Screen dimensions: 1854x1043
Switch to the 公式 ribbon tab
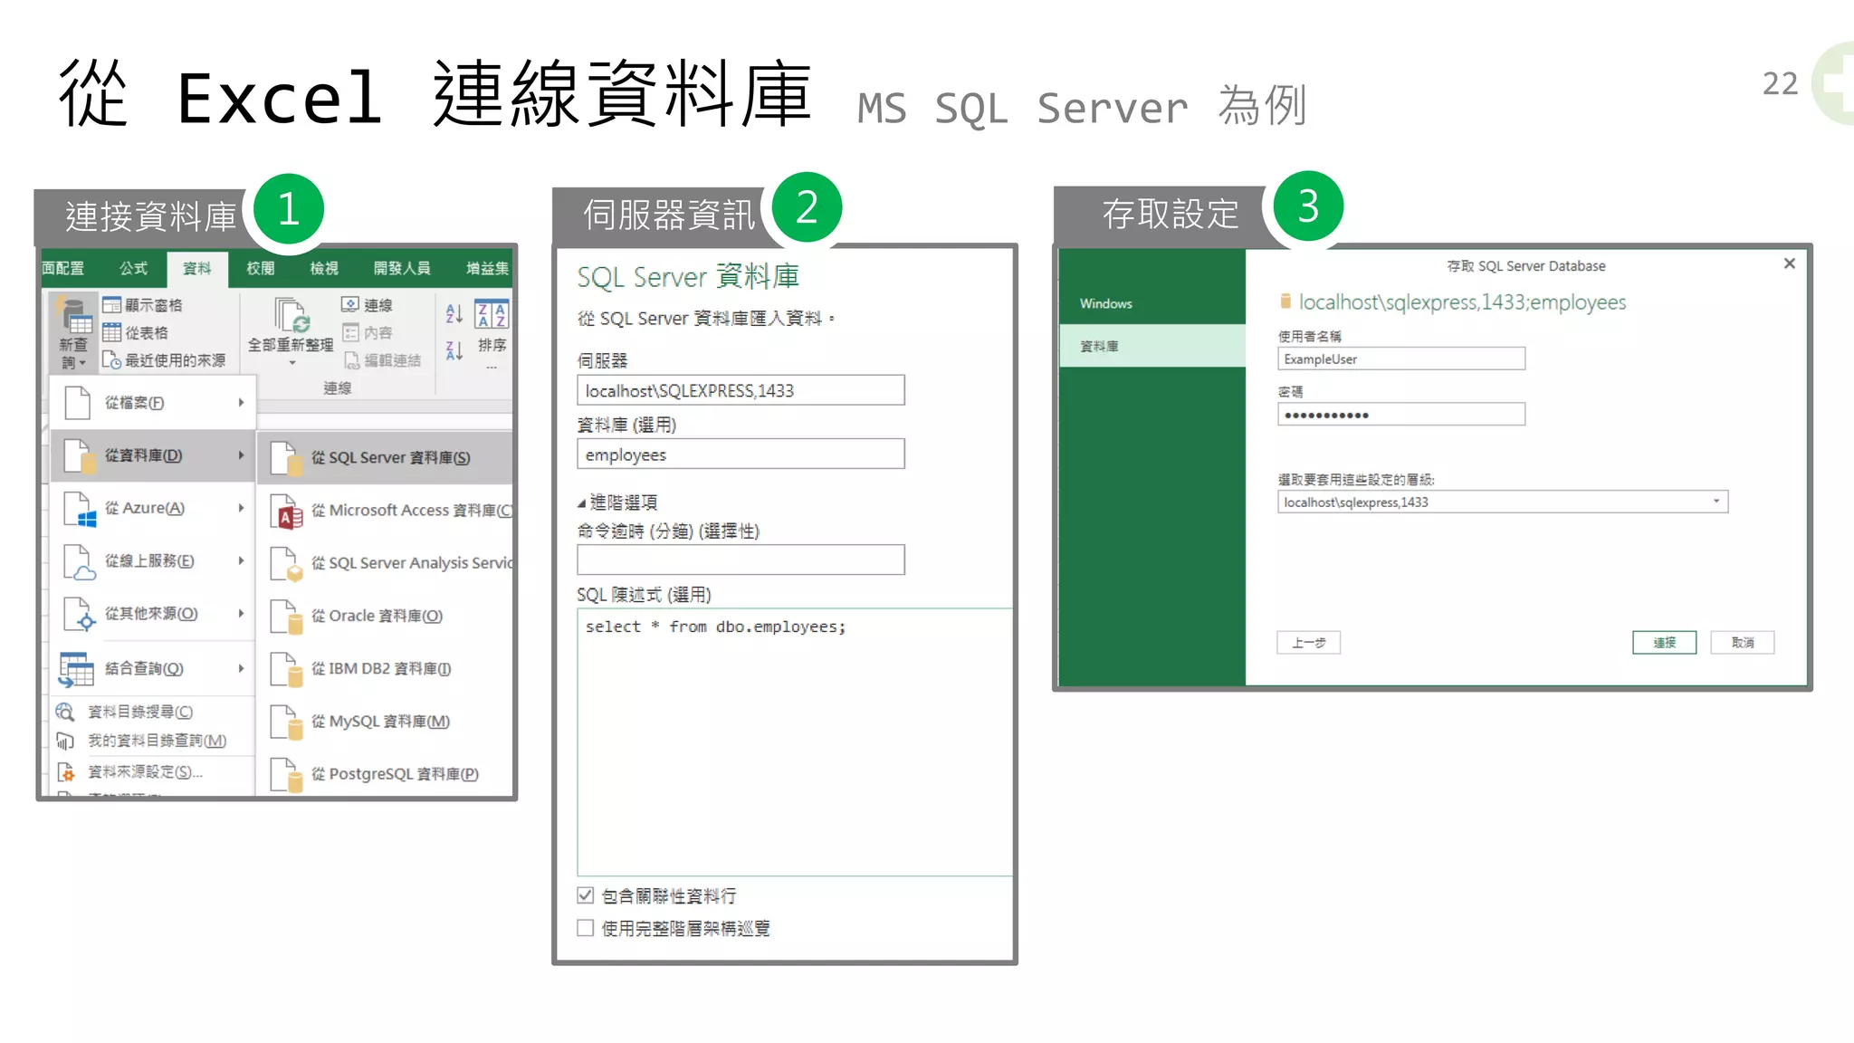coord(133,268)
